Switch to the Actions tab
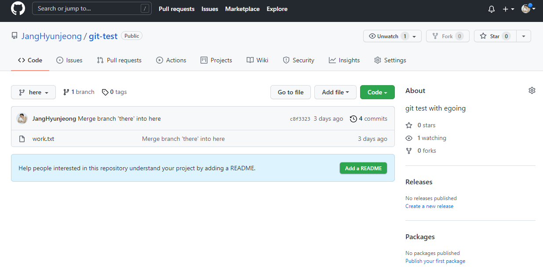The height and width of the screenshot is (276, 543). [171, 60]
